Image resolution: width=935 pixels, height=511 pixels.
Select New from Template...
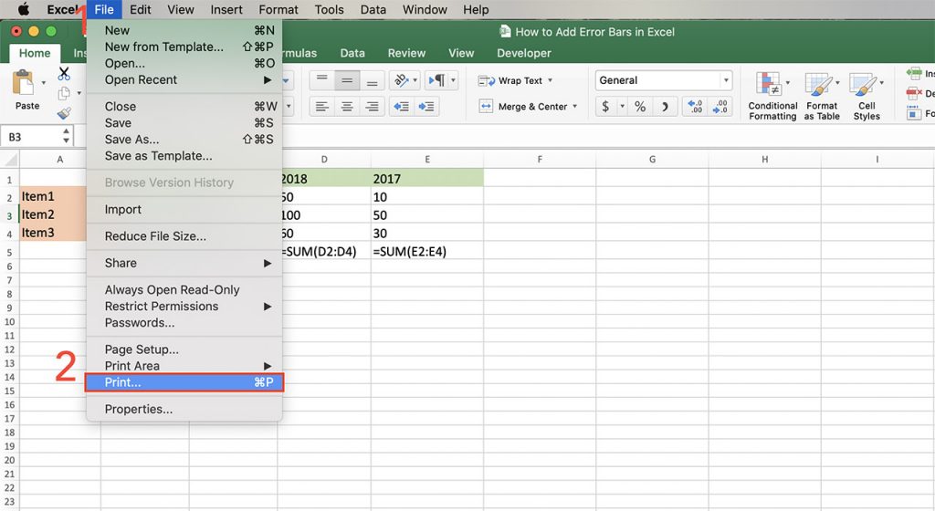coord(184,47)
